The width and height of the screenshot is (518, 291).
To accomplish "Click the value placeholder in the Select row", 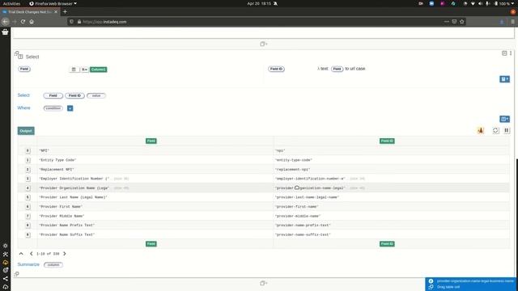I will [96, 95].
